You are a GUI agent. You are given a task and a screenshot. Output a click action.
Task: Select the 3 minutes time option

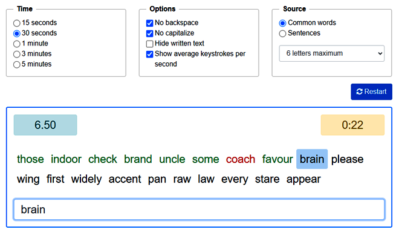pyautogui.click(x=17, y=54)
